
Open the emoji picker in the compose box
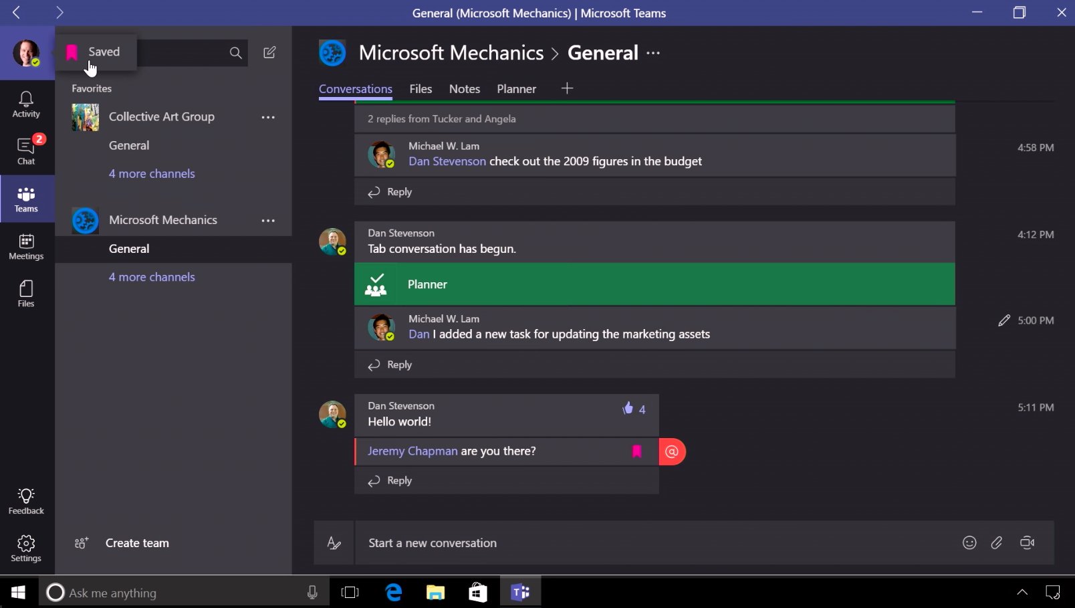click(969, 543)
